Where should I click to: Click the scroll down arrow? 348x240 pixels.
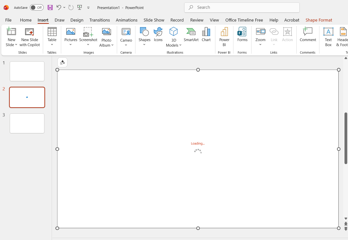(x=346, y=219)
